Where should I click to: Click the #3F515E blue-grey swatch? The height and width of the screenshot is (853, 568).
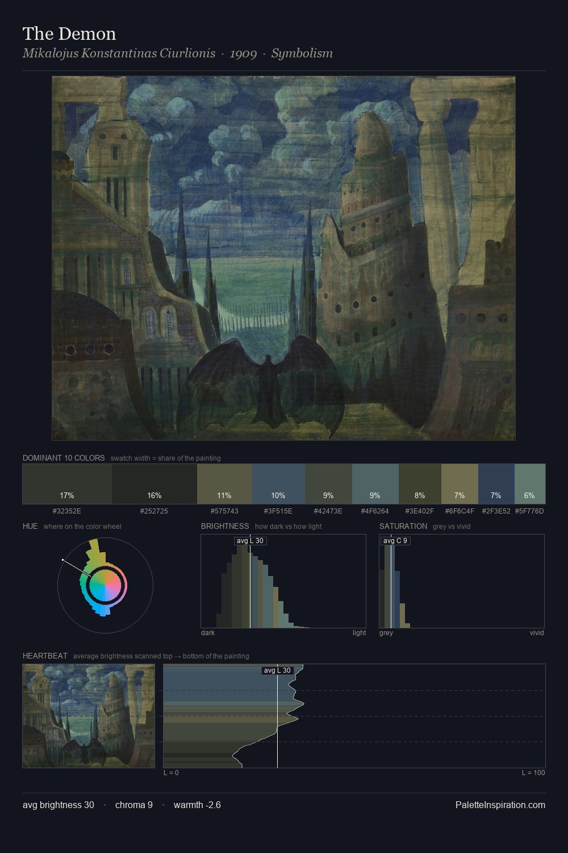pos(278,484)
